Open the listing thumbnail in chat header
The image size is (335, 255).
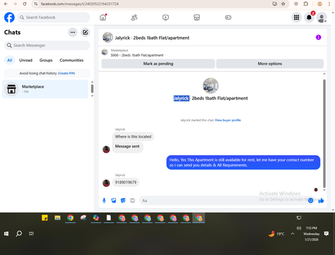tap(108, 37)
